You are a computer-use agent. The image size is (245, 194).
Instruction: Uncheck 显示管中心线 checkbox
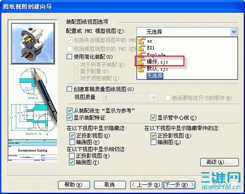(153, 118)
